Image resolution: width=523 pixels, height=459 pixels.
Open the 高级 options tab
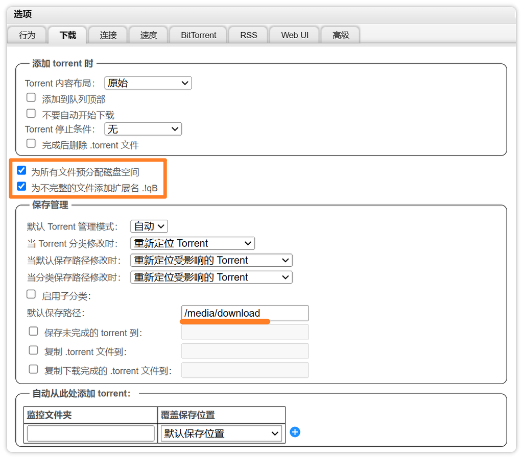point(340,35)
